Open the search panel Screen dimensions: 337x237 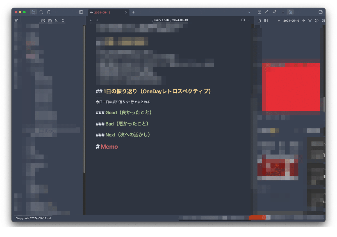coord(41,12)
